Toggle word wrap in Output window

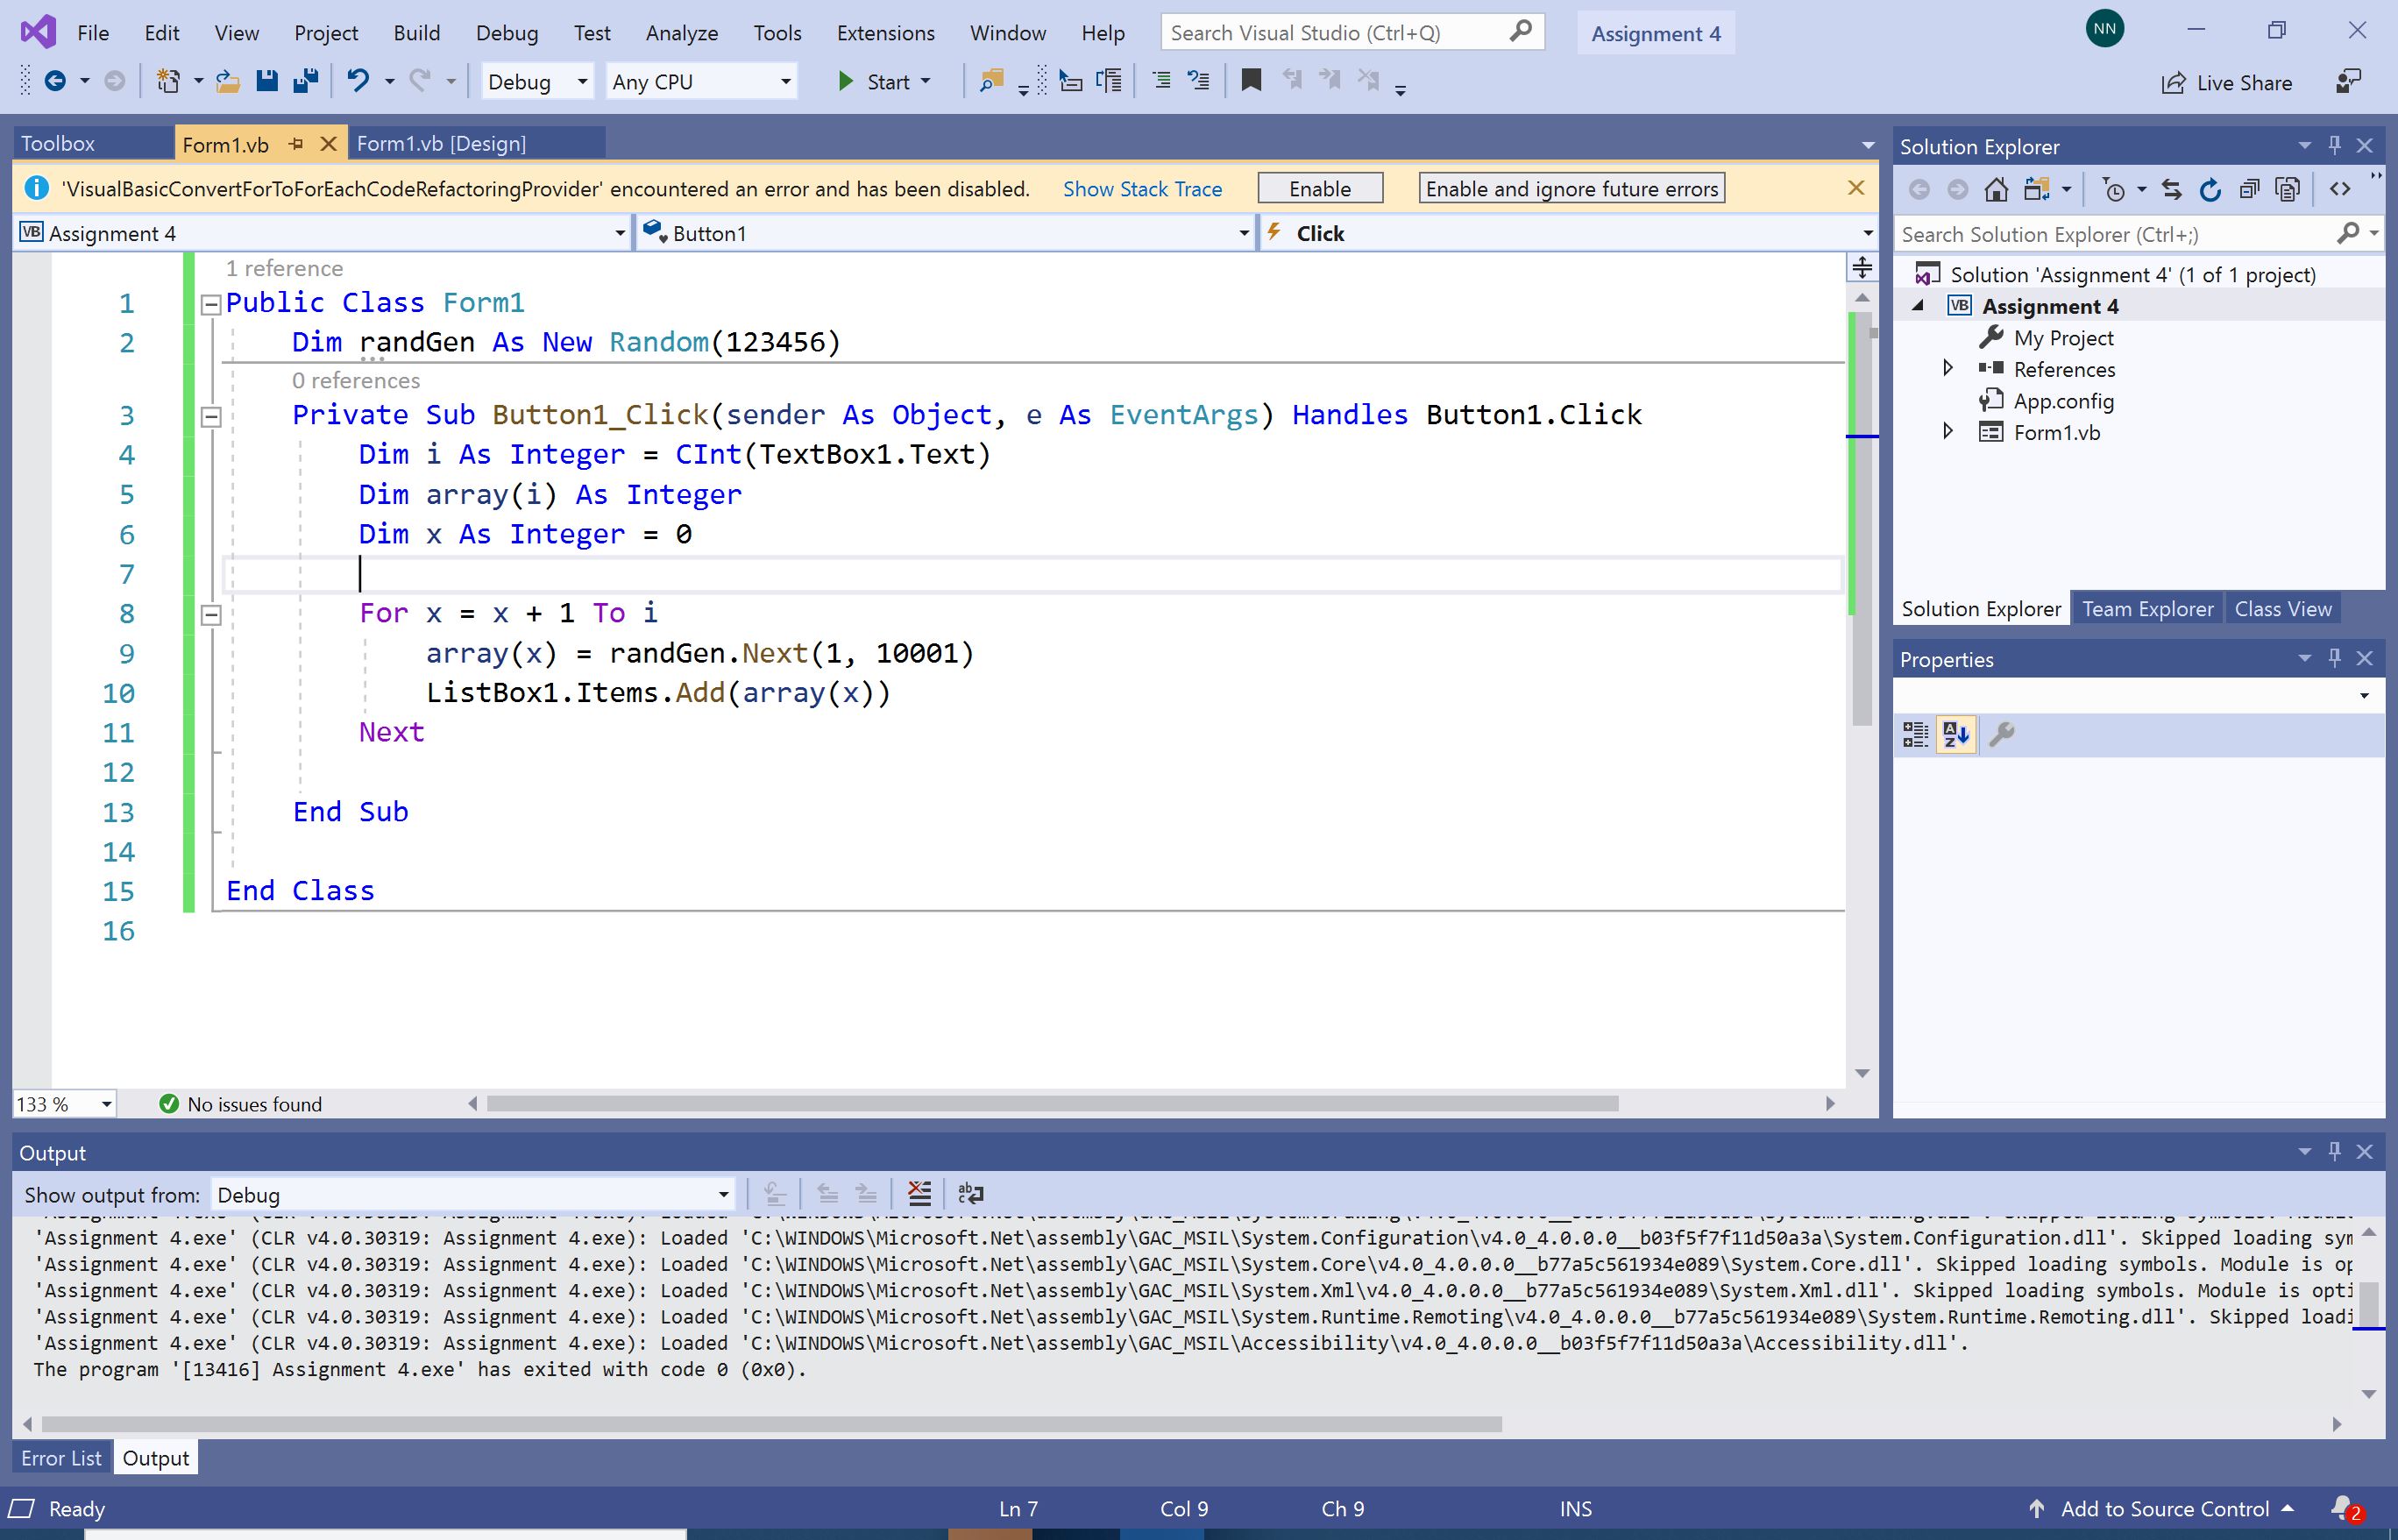click(970, 1193)
